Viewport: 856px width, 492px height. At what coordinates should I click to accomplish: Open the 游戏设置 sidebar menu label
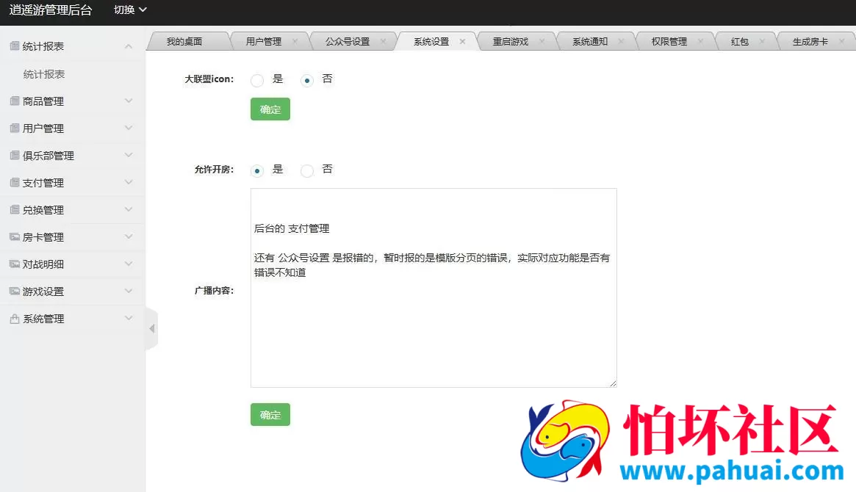click(x=43, y=292)
